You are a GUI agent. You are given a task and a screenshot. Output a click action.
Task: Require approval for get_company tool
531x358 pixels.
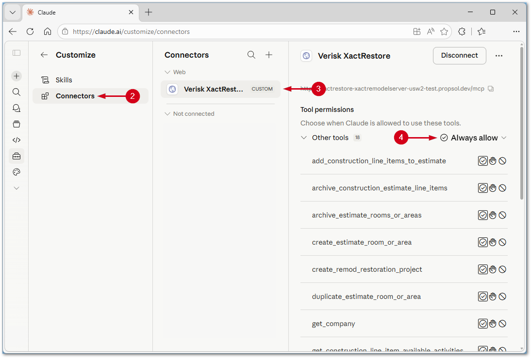coord(493,324)
